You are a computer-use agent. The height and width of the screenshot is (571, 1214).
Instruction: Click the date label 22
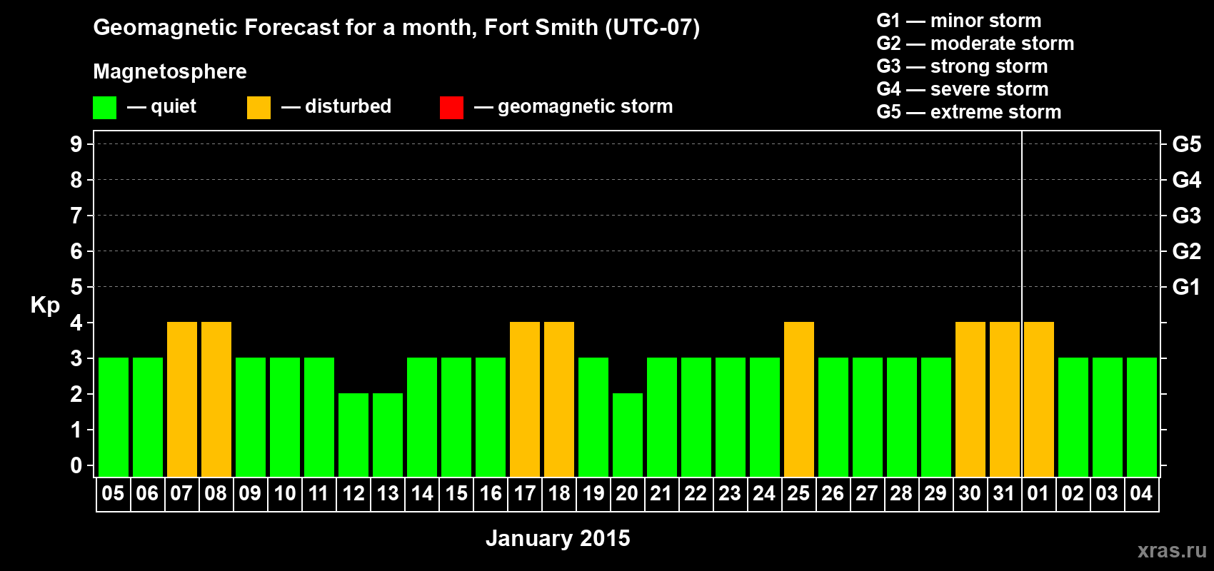(x=696, y=493)
